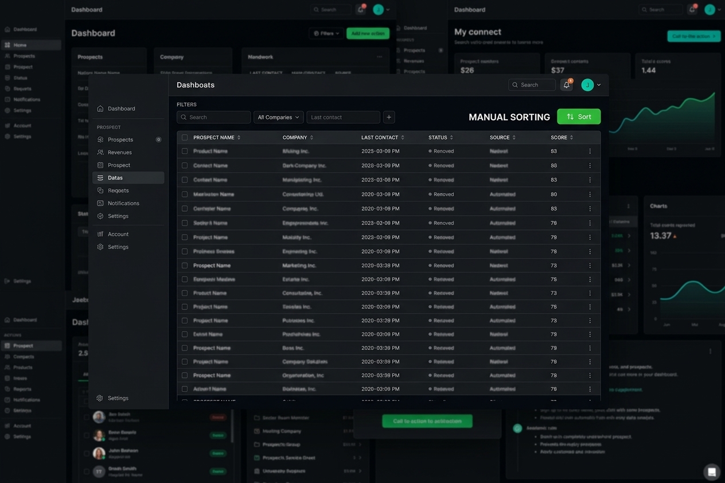Click the $26 value in My connect

[467, 70]
